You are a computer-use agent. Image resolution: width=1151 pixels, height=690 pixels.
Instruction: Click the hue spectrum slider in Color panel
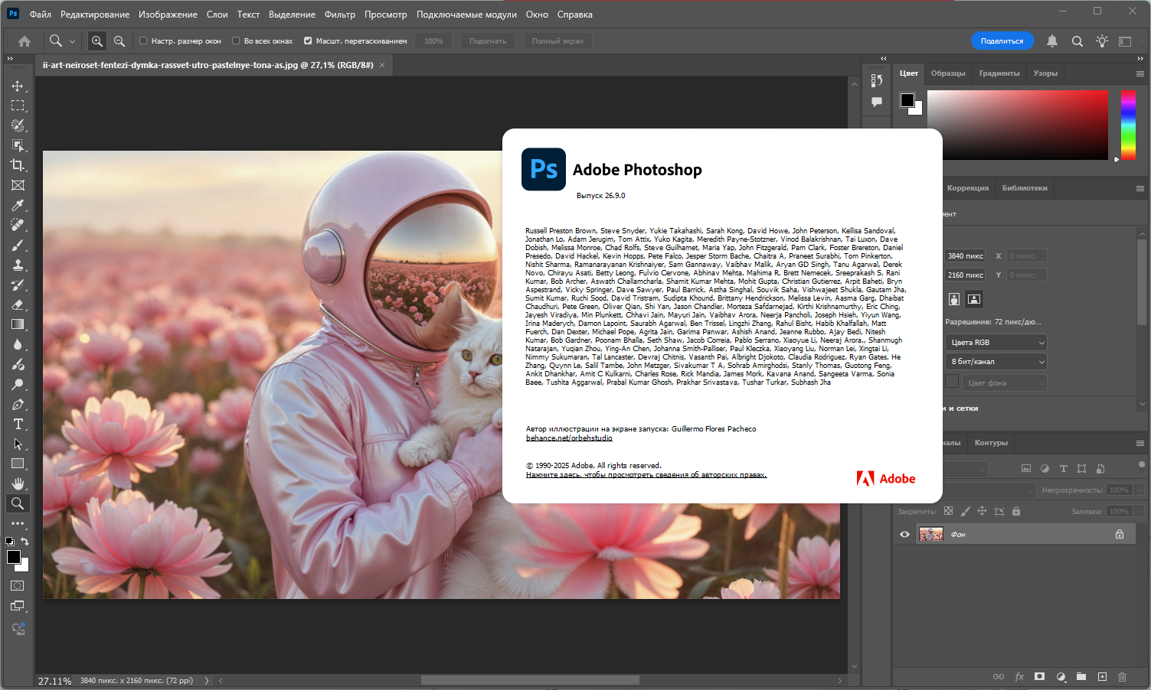click(x=1128, y=125)
